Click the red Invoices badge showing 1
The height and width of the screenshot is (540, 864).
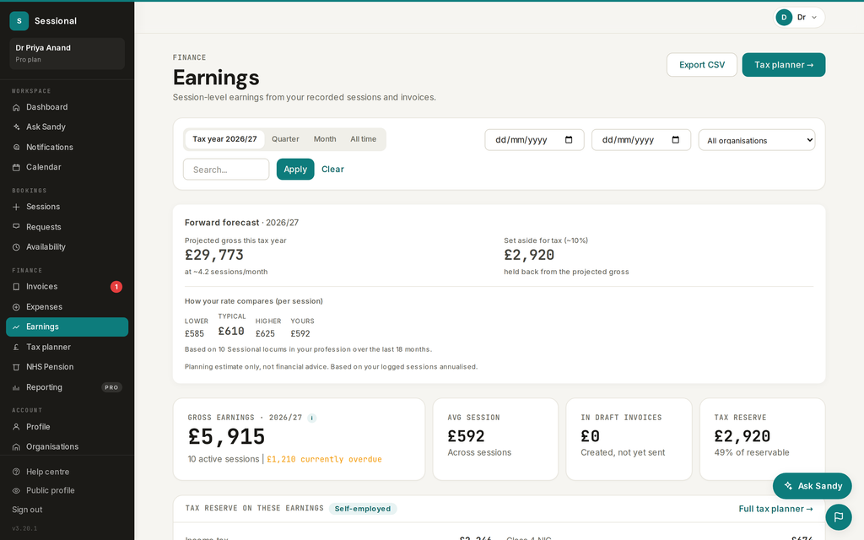(116, 287)
